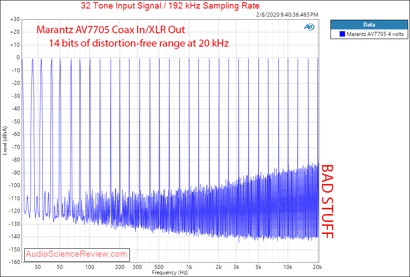Click the -80 level axis tick label
Screen dimensions: 410x277
(15, 160)
